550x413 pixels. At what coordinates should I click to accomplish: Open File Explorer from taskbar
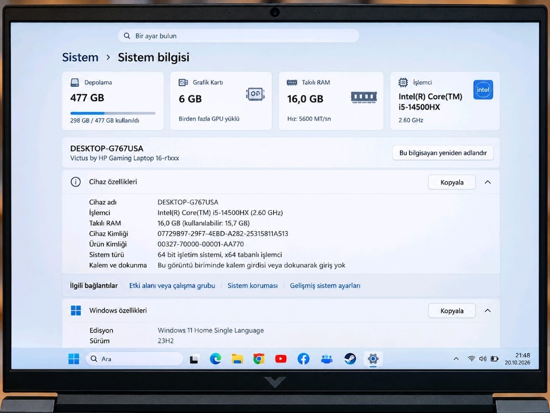point(237,359)
